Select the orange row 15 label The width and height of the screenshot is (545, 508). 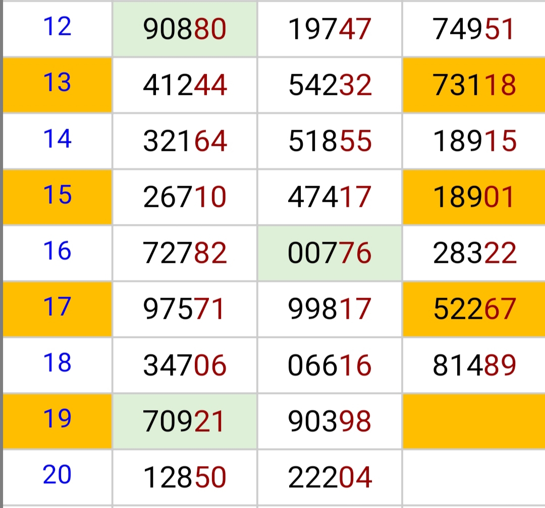57,196
